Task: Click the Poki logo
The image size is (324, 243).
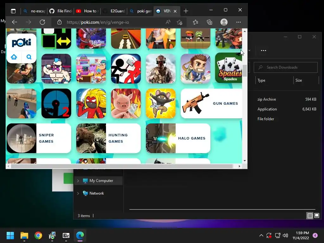Action: (22, 43)
